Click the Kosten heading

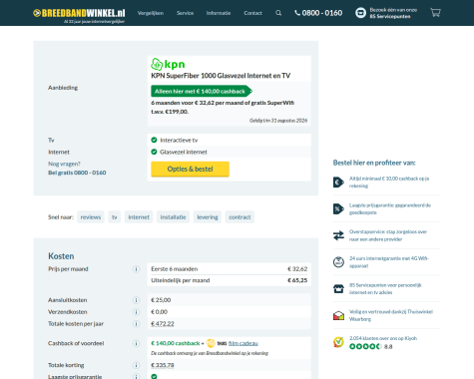tap(61, 256)
